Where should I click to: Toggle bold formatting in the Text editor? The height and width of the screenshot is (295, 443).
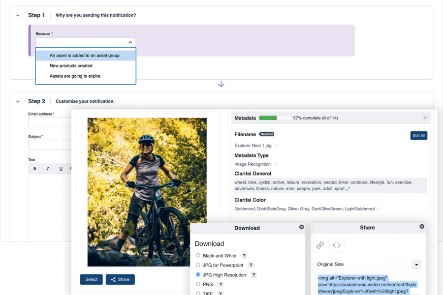[x=35, y=169]
